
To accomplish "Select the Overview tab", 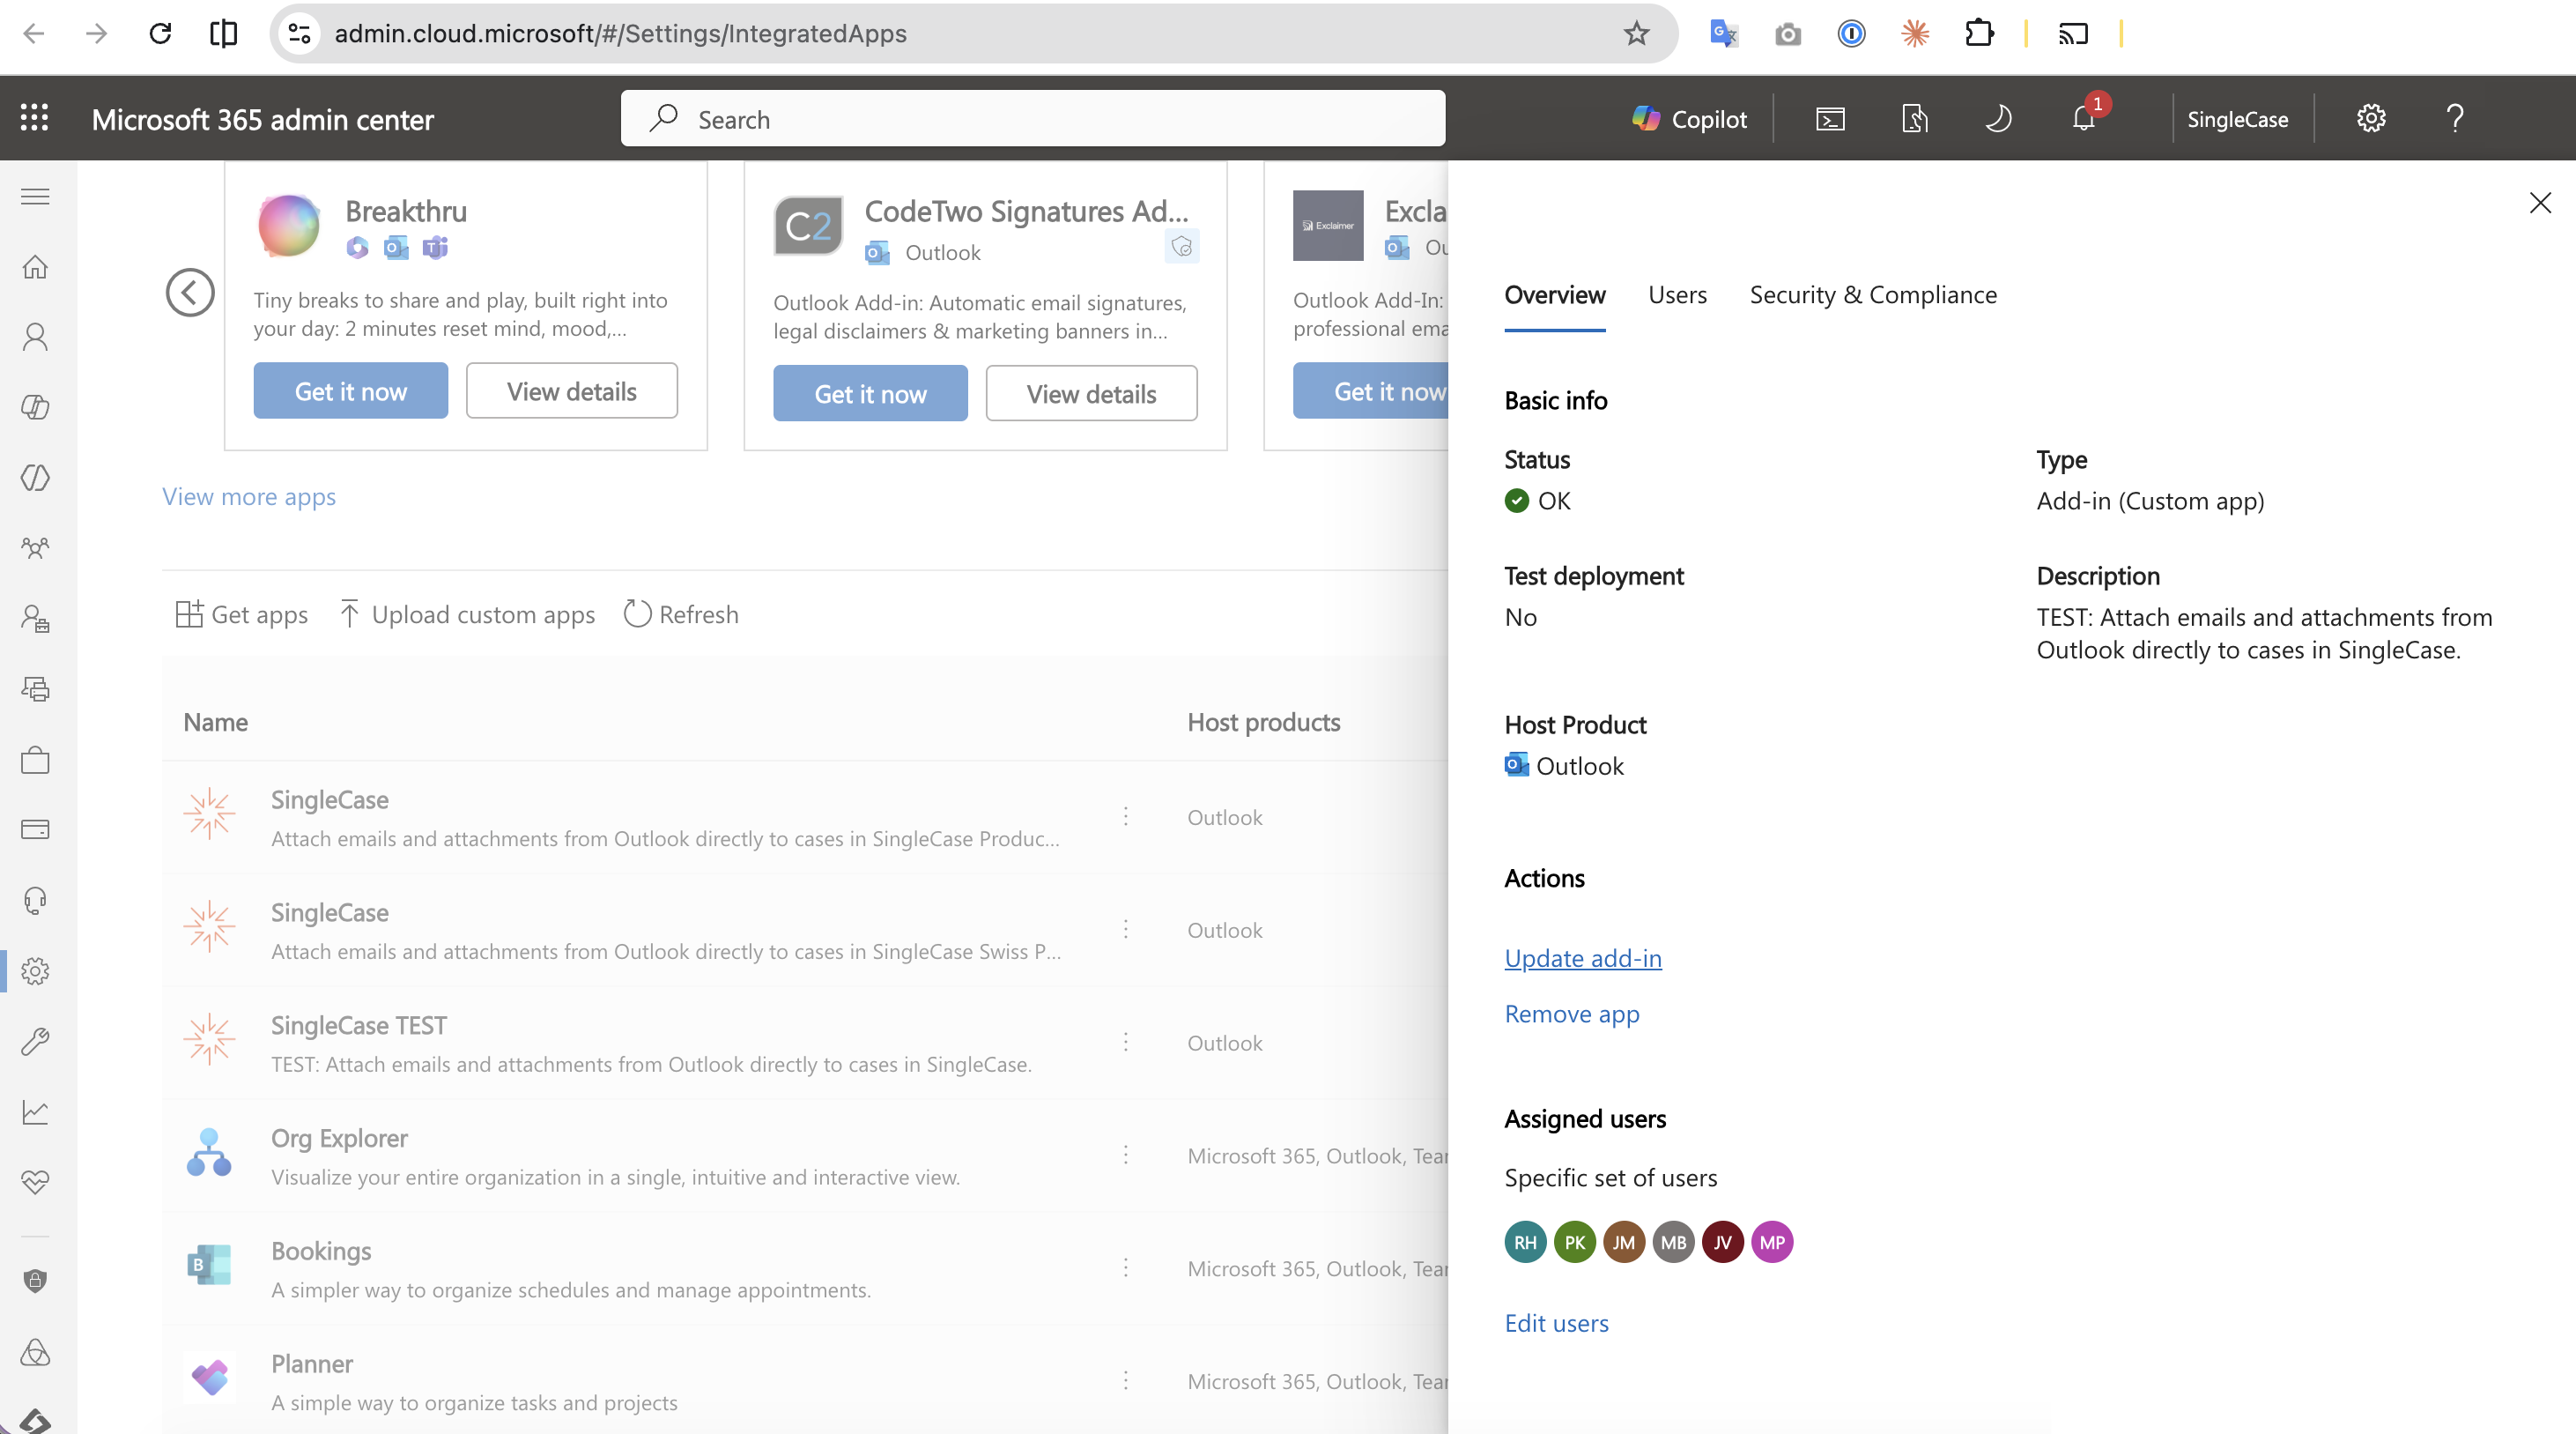I will point(1555,295).
